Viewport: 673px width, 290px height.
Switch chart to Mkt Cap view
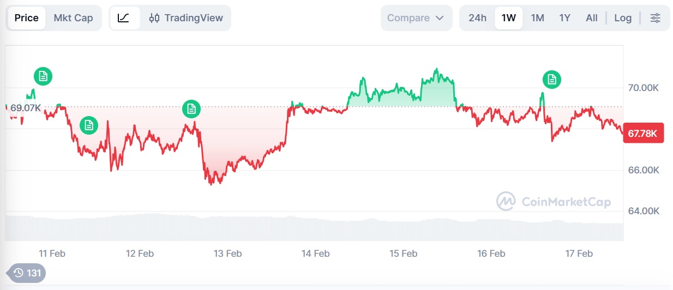click(73, 18)
